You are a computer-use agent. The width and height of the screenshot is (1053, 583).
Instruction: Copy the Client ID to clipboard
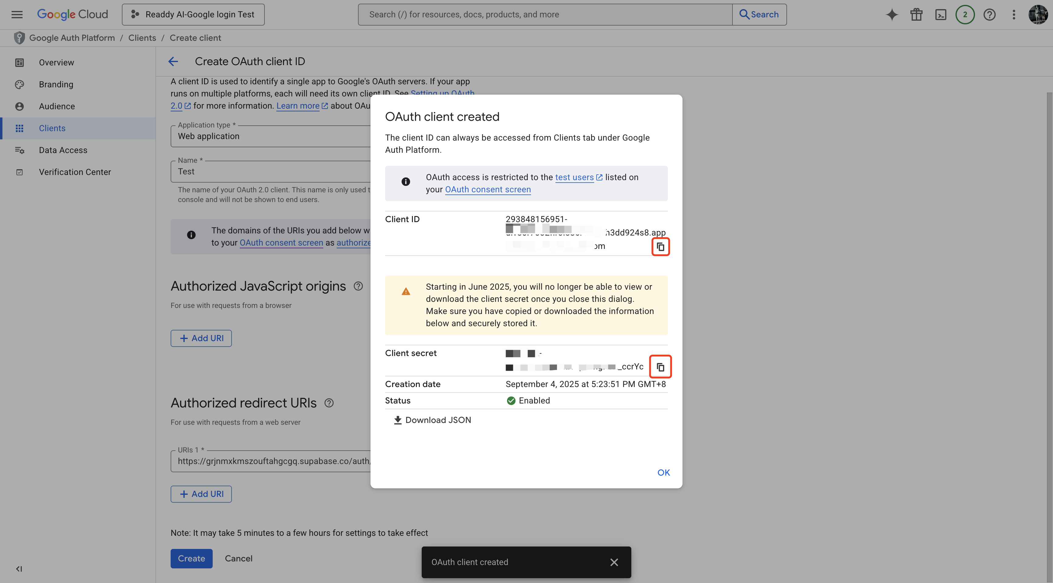(x=660, y=246)
